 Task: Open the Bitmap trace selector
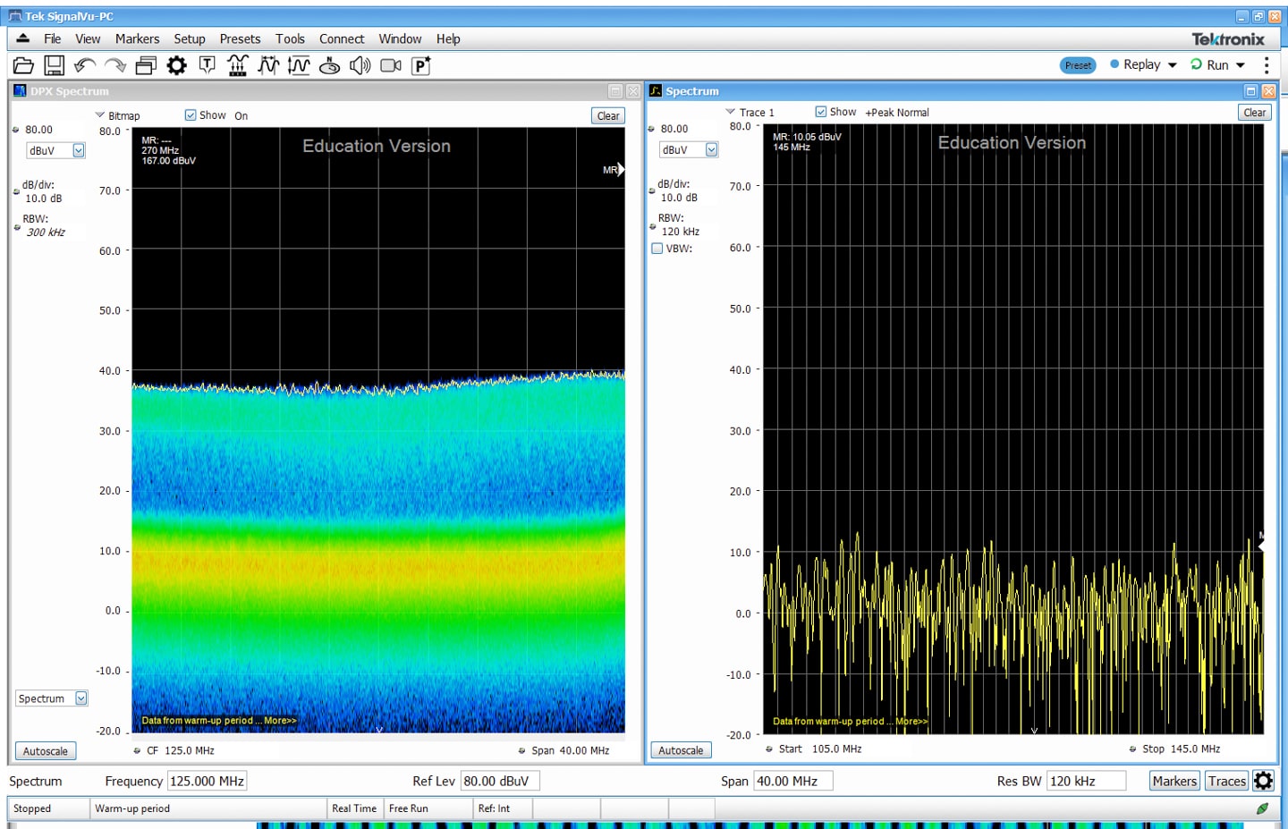(x=118, y=115)
